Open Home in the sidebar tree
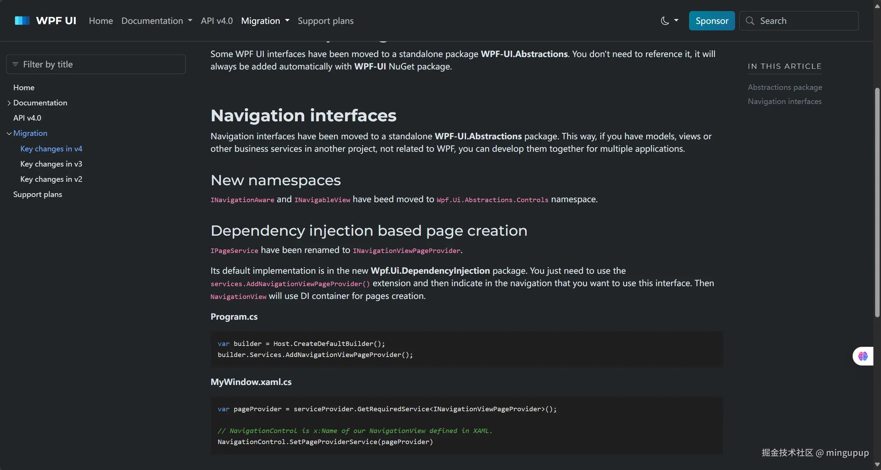 click(x=24, y=88)
